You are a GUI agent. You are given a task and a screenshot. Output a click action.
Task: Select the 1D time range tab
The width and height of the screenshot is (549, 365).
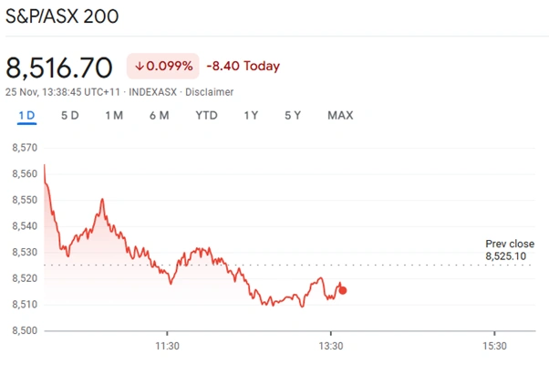pyautogui.click(x=26, y=116)
